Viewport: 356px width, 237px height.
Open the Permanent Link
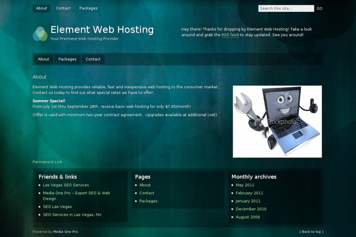click(x=47, y=162)
